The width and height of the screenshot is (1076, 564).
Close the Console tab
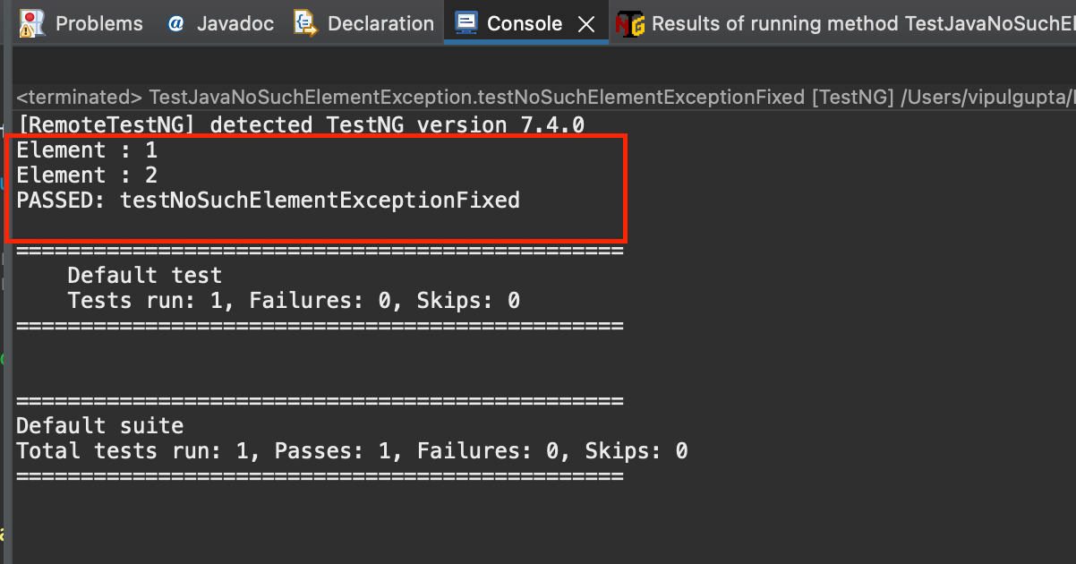pyautogui.click(x=586, y=24)
